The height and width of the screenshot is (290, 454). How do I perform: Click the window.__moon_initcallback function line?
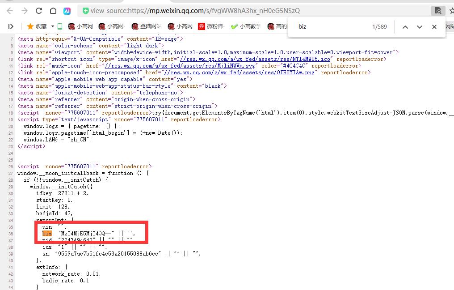(84, 174)
